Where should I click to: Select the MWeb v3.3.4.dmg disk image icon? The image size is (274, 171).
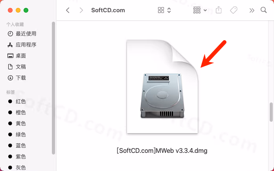(x=162, y=87)
